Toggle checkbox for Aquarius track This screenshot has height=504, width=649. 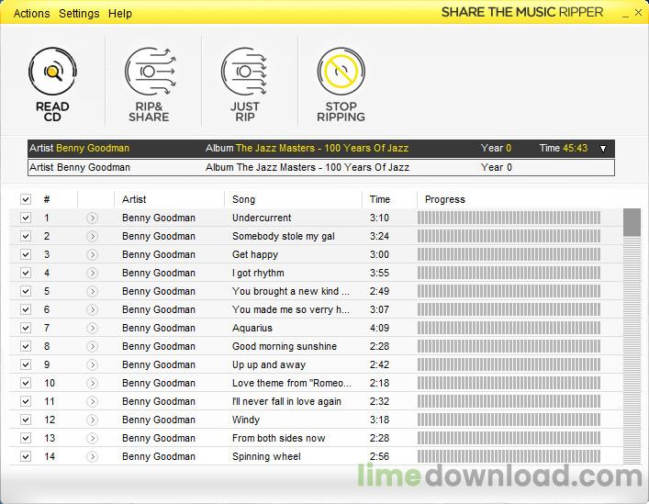(x=26, y=328)
